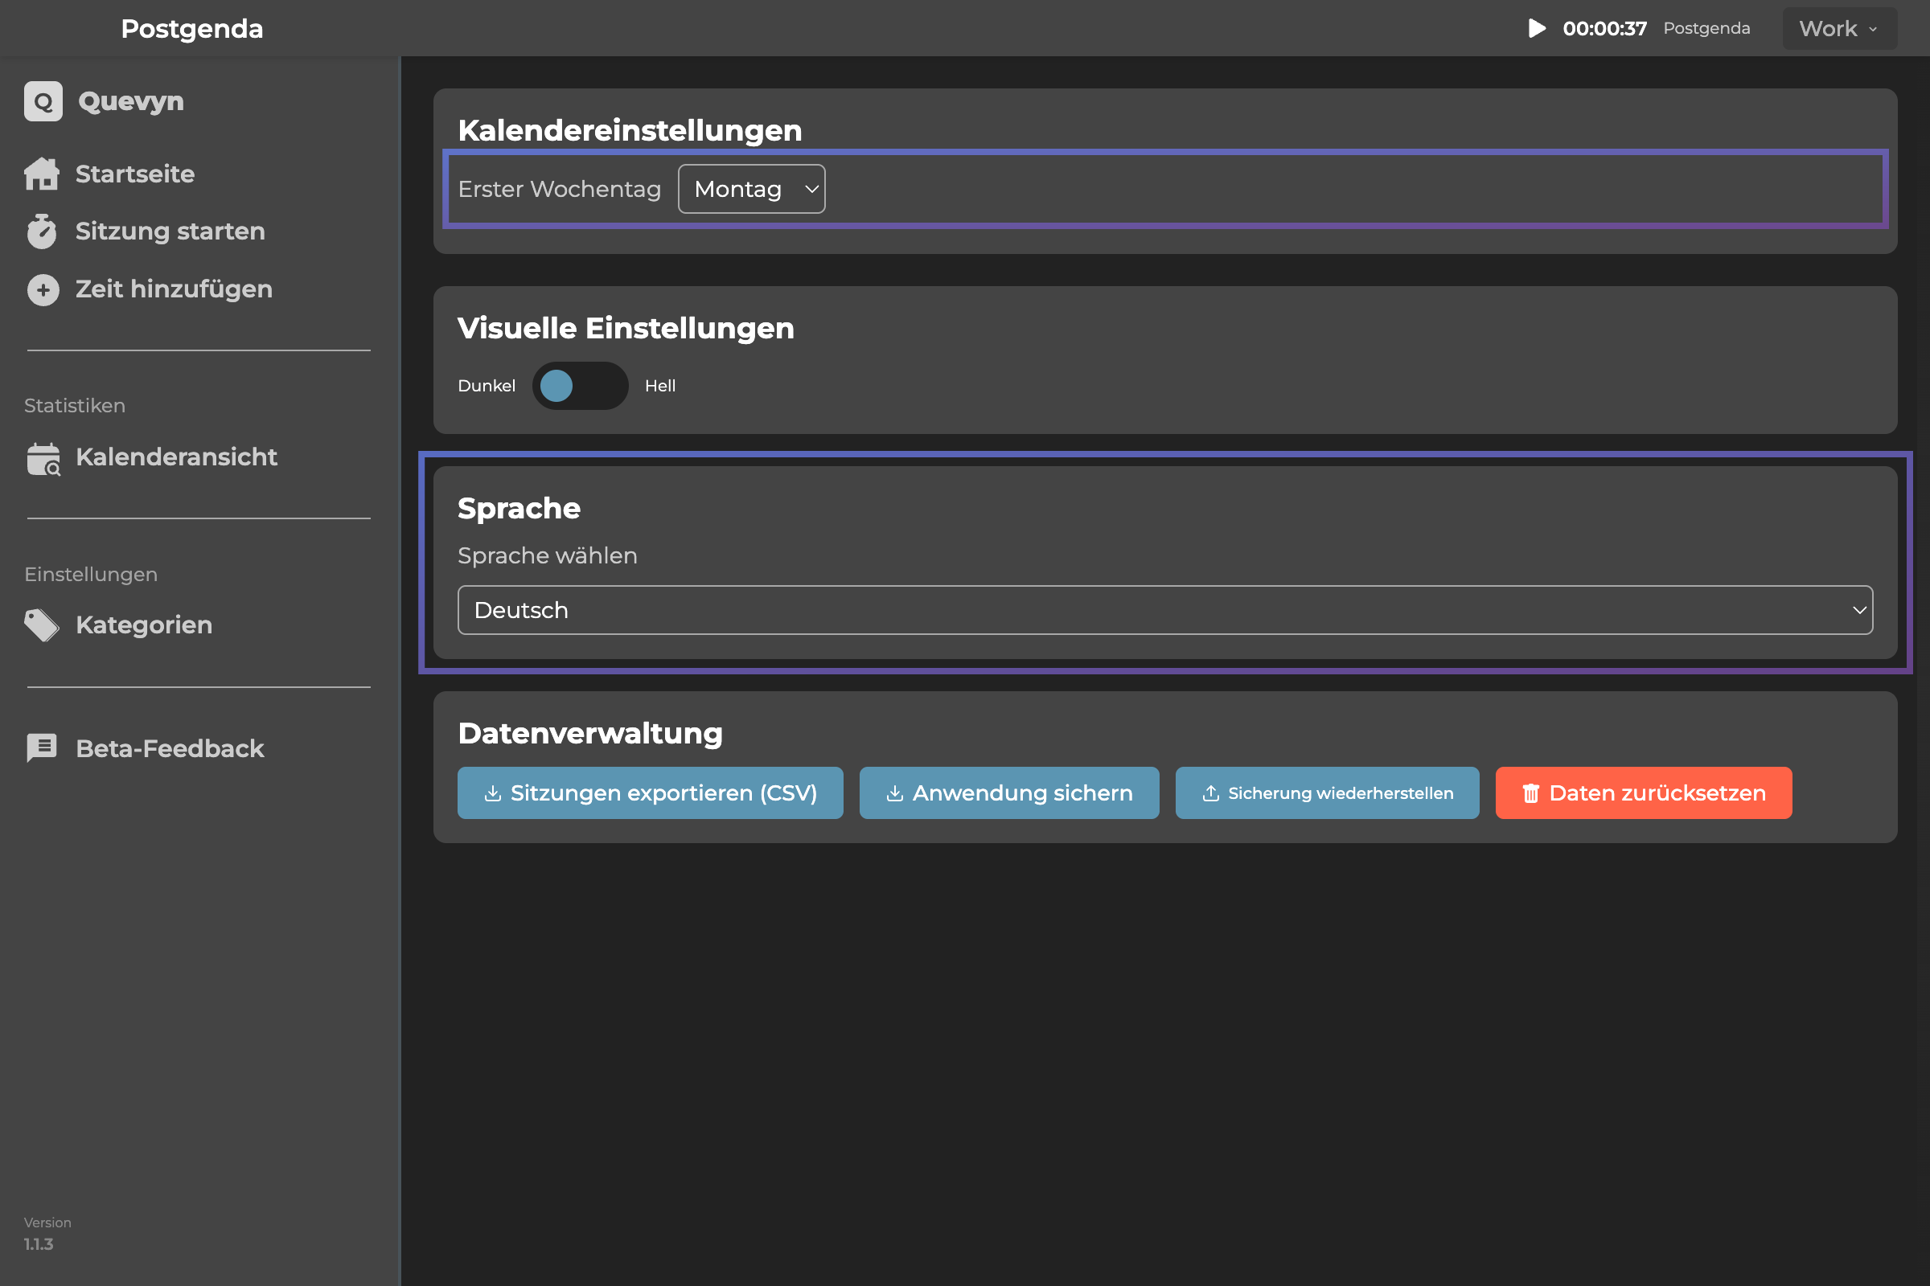Click Daten zurücksetzen button

pos(1644,793)
